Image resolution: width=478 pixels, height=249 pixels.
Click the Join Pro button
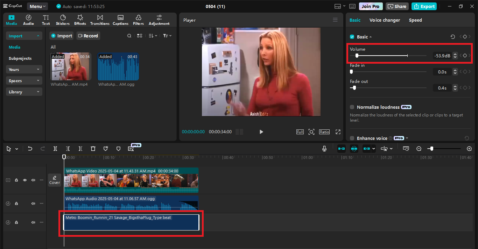click(371, 6)
